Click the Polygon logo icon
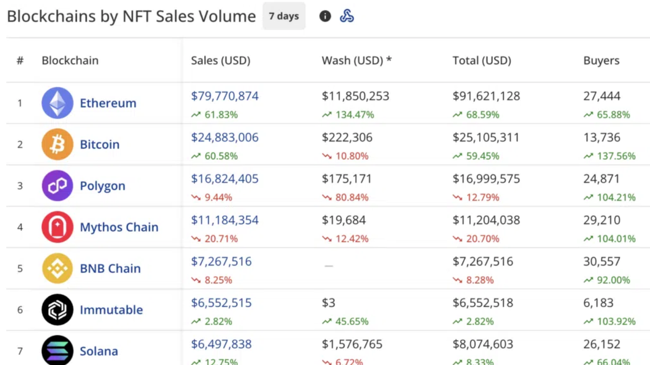Image resolution: width=650 pixels, height=365 pixels. click(57, 185)
